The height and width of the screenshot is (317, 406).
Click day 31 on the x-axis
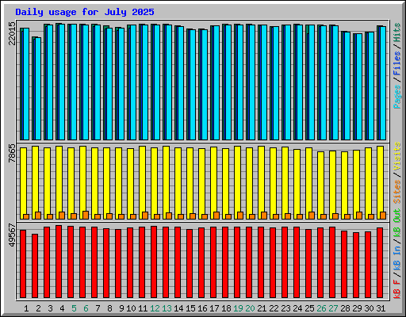pyautogui.click(x=381, y=308)
